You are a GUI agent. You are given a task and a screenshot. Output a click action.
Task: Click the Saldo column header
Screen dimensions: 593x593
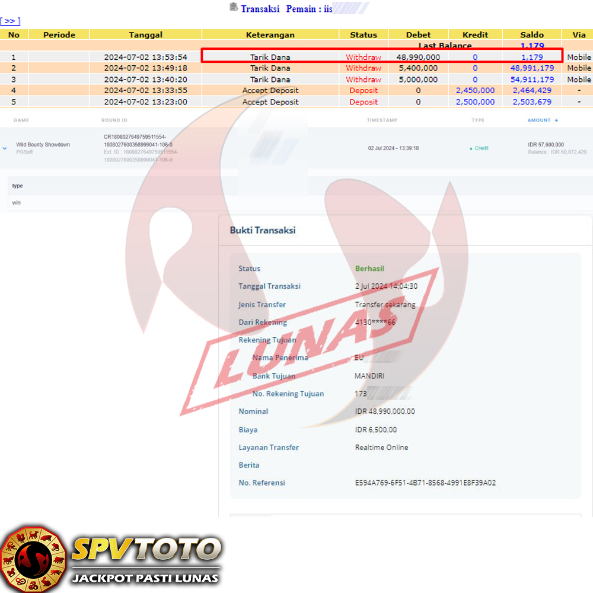pyautogui.click(x=532, y=35)
